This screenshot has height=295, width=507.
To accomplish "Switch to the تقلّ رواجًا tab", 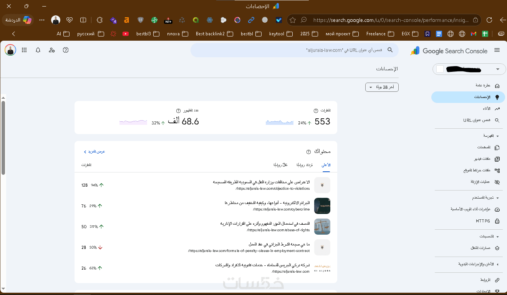I will pyautogui.click(x=280, y=165).
